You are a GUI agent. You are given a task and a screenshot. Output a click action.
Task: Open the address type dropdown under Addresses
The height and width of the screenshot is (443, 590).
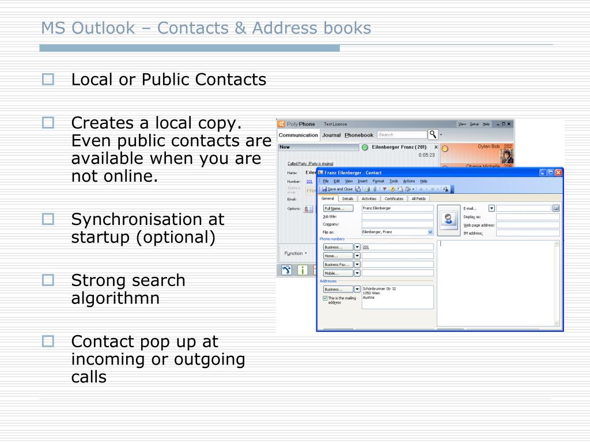click(357, 290)
